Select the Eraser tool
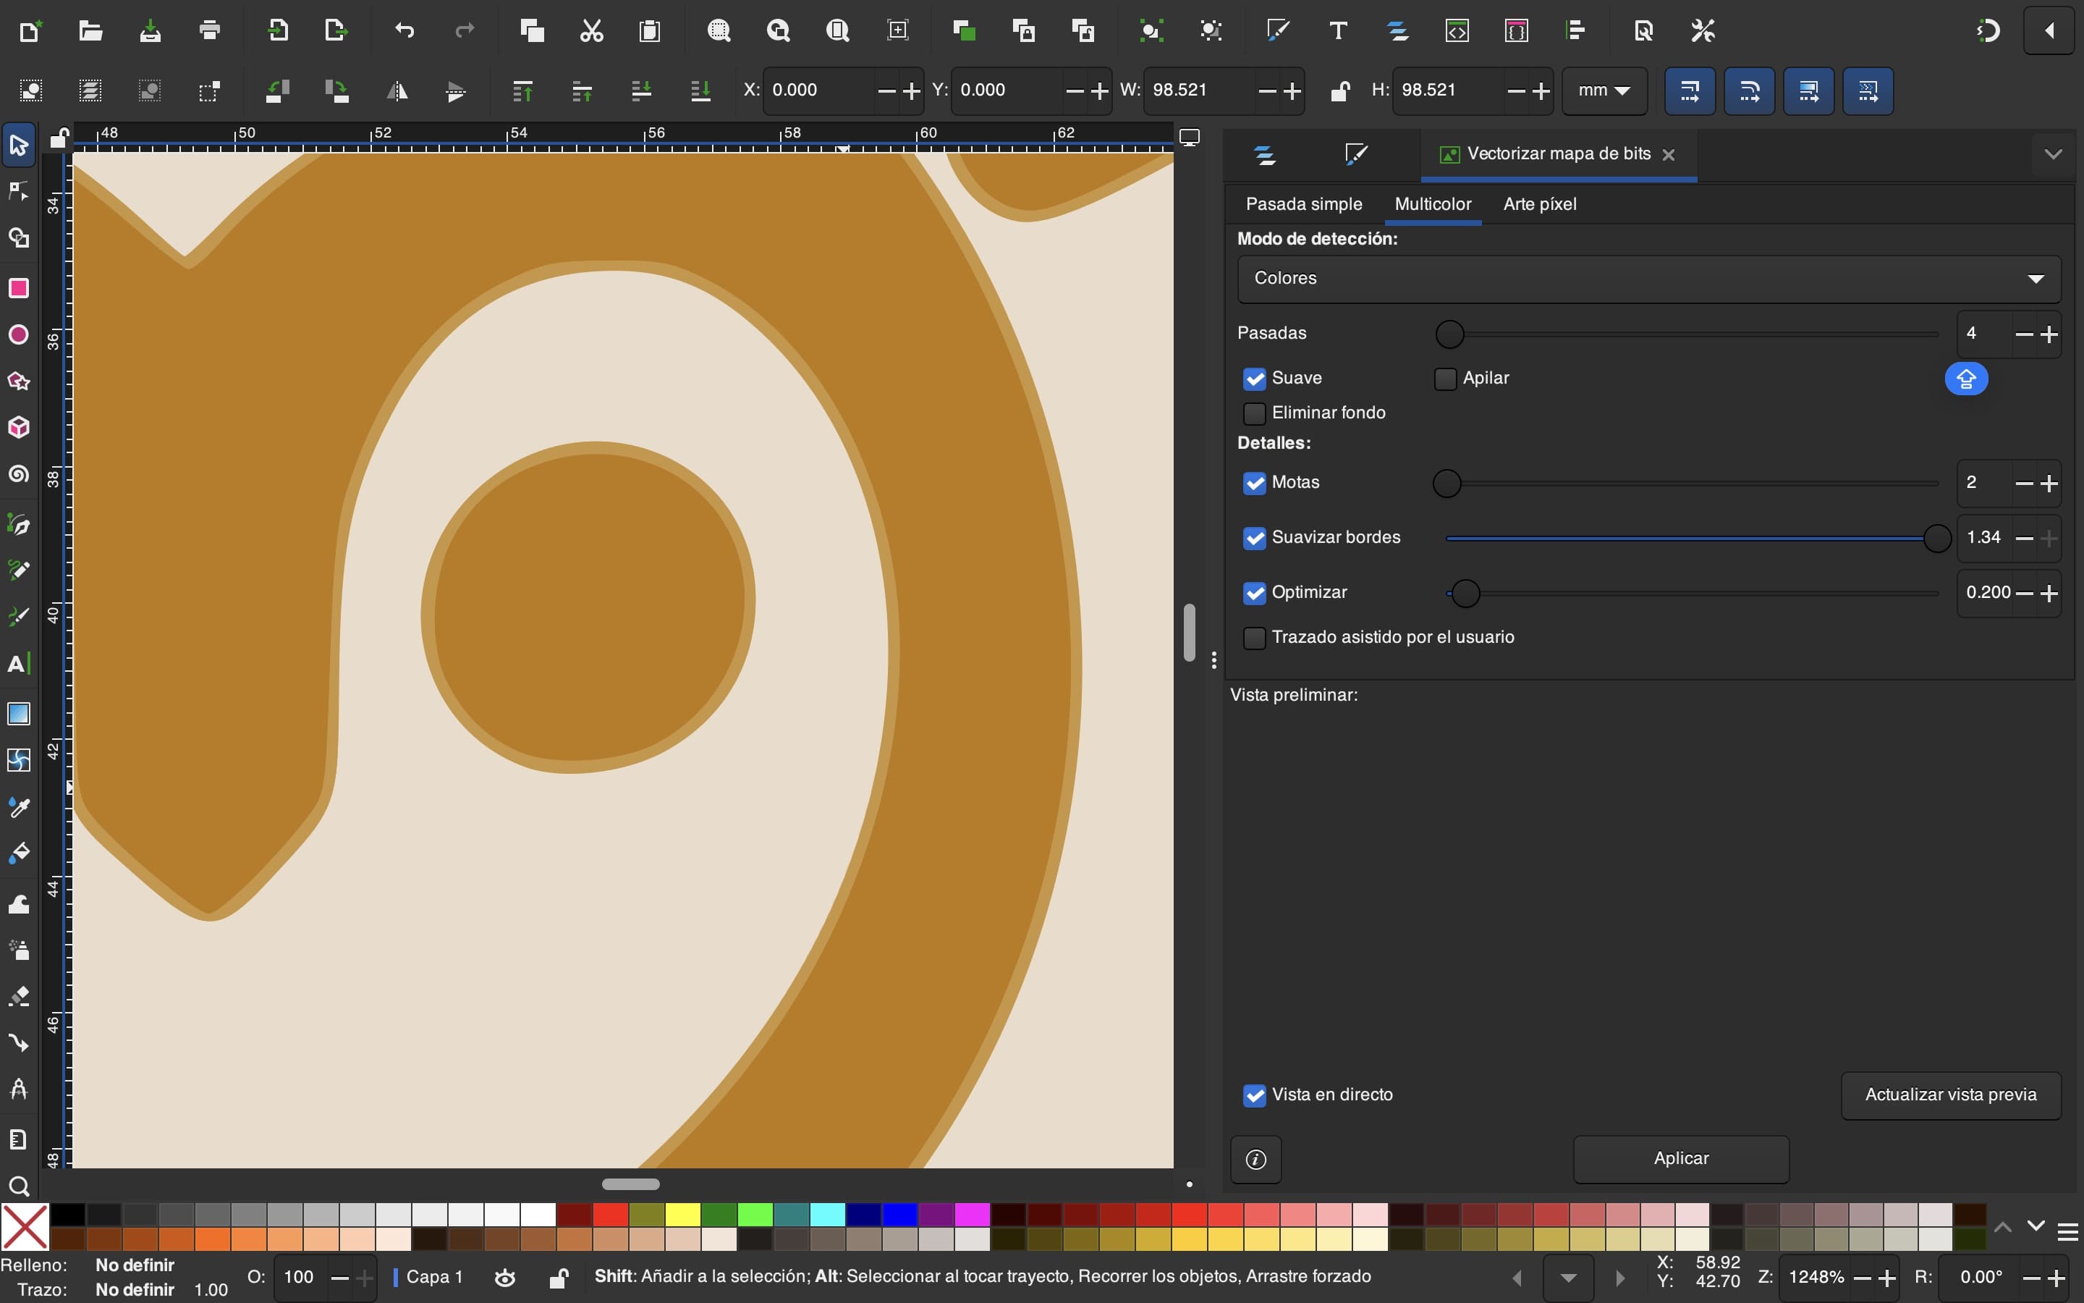The image size is (2084, 1303). tap(18, 996)
